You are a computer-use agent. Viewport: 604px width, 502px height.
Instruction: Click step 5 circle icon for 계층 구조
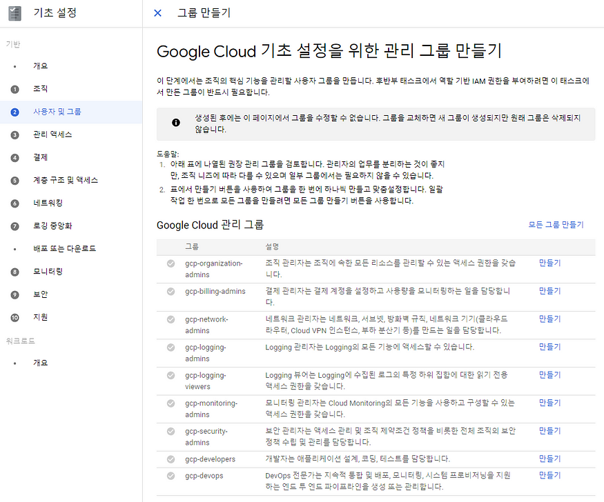coord(14,181)
